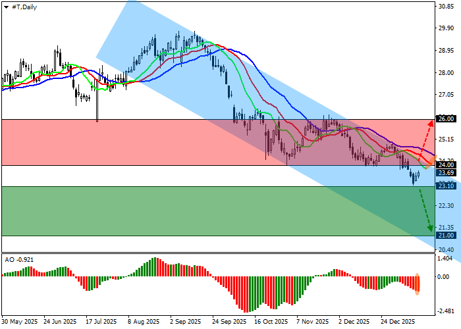Select the 26.00 price level tag
461x329 pixels.
tap(446, 119)
